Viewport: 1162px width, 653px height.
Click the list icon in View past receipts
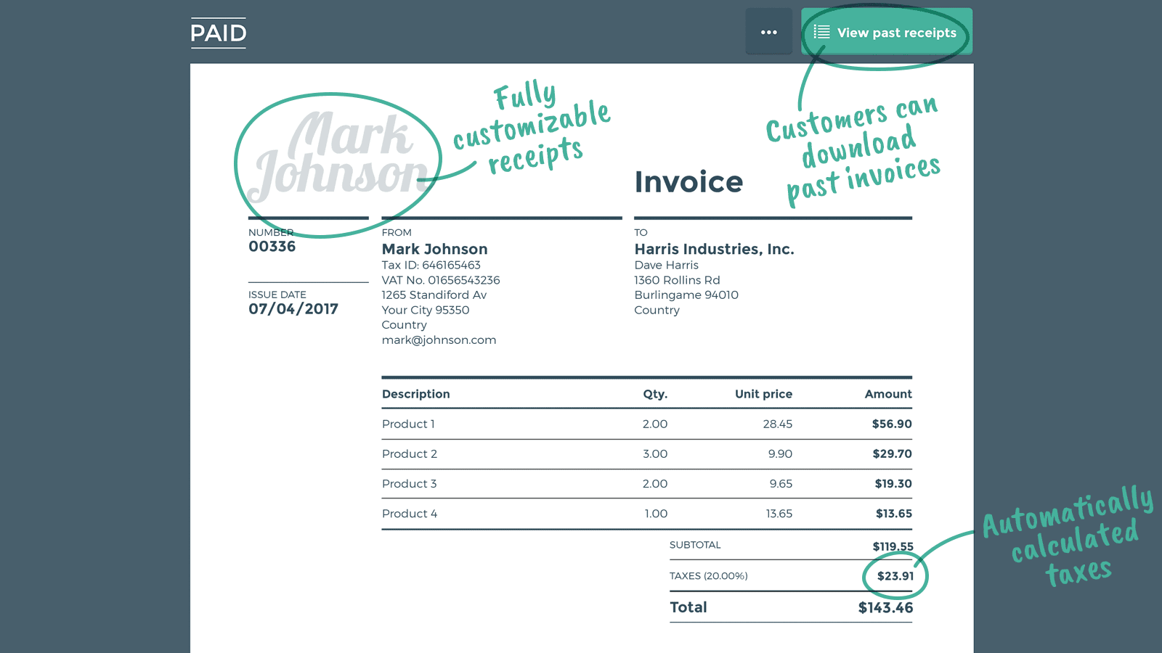(821, 32)
